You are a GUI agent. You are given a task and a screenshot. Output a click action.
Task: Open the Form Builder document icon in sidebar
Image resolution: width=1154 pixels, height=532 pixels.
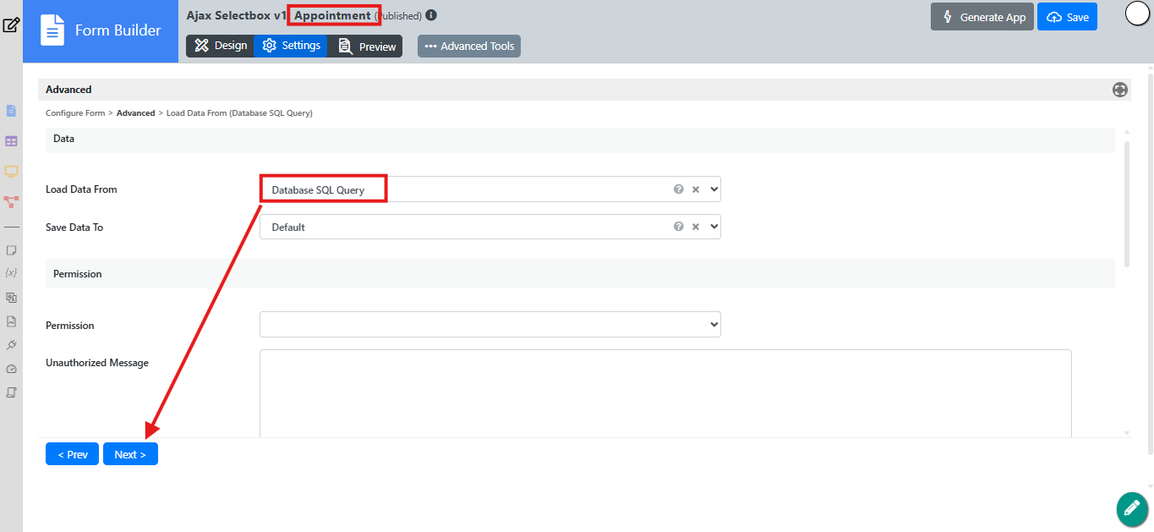click(11, 111)
